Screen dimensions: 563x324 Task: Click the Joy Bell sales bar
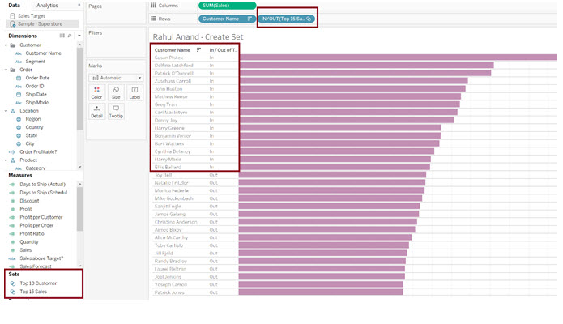[x=332, y=175]
